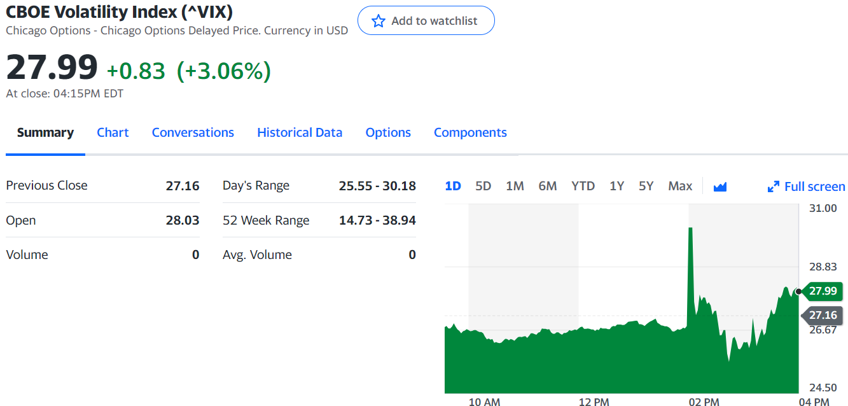848x406 pixels.
Task: Click the 10 AM axis label
Action: pyautogui.click(x=484, y=402)
